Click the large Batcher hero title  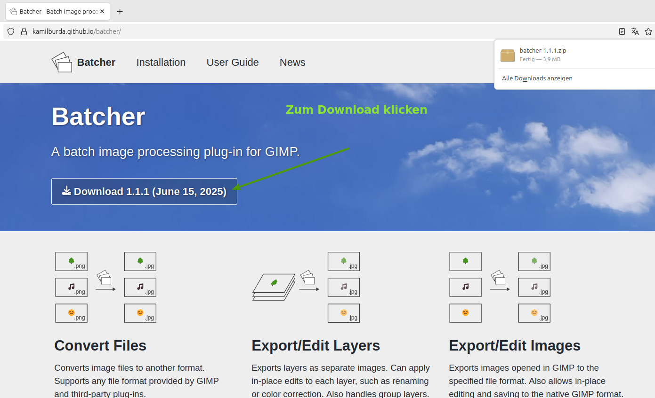(98, 117)
